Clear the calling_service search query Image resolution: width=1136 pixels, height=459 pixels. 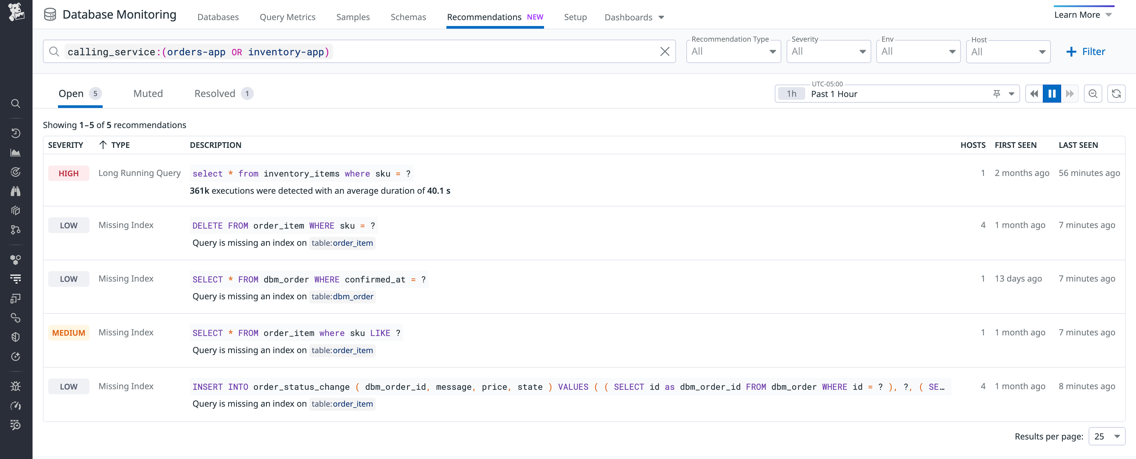point(664,51)
